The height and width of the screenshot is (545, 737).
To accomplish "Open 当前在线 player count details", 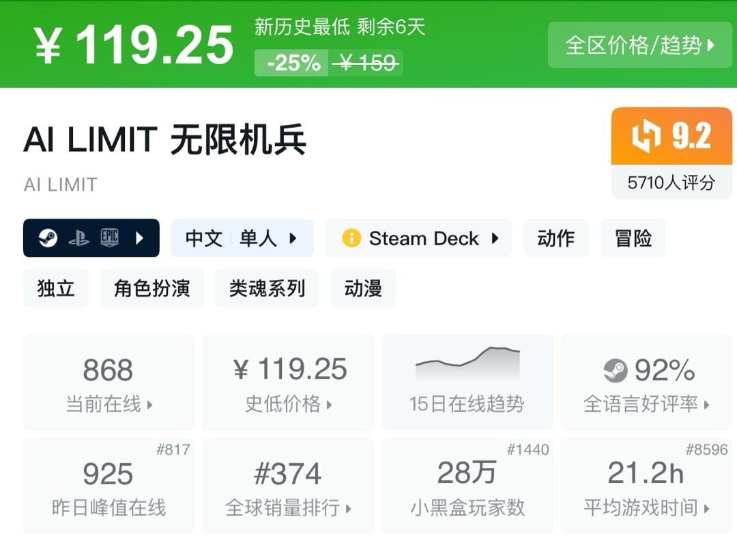I will click(x=109, y=382).
